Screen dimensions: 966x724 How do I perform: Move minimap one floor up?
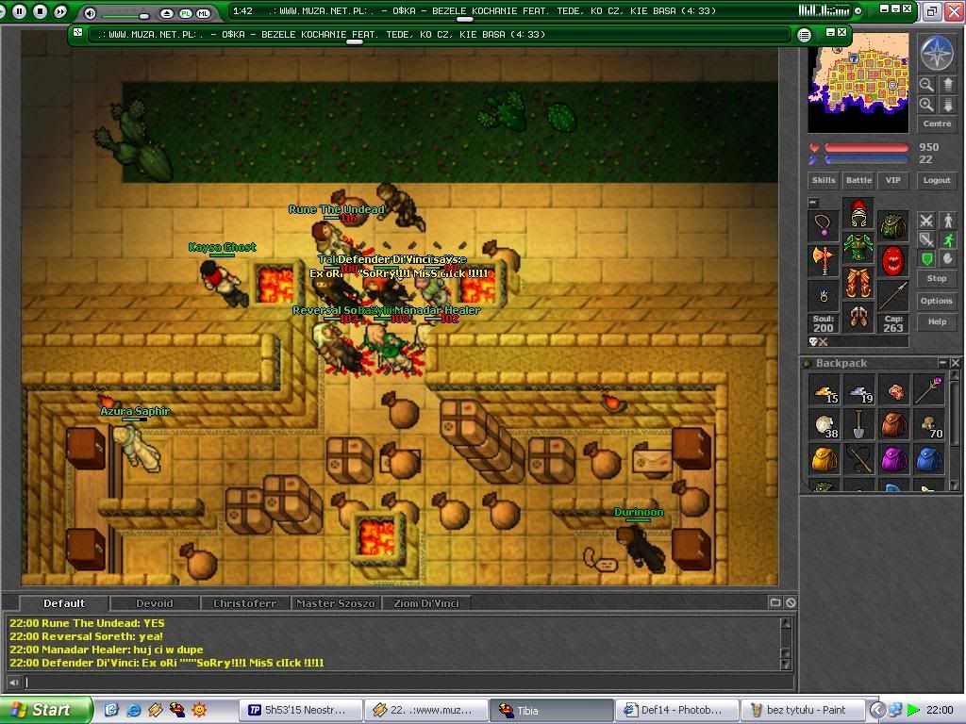947,85
